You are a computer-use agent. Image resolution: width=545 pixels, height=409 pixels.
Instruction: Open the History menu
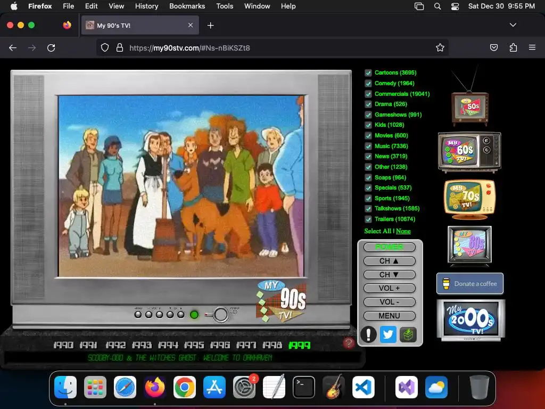(146, 6)
